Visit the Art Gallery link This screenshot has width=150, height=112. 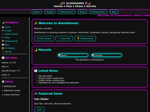[10, 48]
